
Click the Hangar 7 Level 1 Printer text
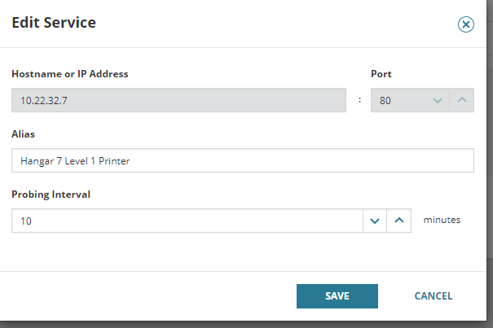click(x=75, y=161)
